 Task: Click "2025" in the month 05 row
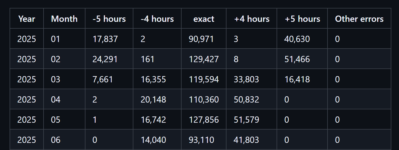pyautogui.click(x=27, y=120)
